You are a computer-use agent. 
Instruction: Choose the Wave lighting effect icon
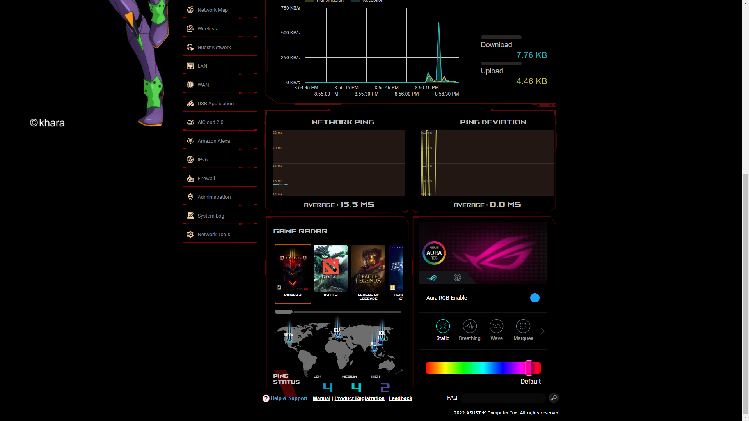pyautogui.click(x=496, y=326)
